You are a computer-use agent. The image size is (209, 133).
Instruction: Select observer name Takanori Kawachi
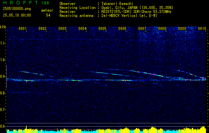(x=117, y=4)
